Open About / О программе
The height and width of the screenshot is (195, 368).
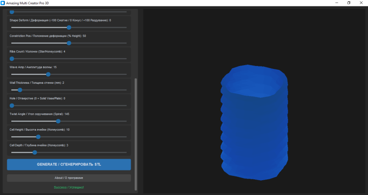click(69, 178)
